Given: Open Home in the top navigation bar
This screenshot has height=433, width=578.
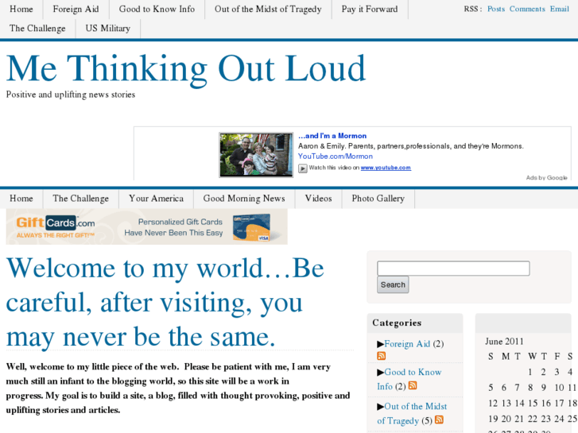Looking at the screenshot, I should tap(21, 10).
